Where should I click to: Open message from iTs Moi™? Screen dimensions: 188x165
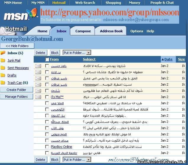pos(57,97)
